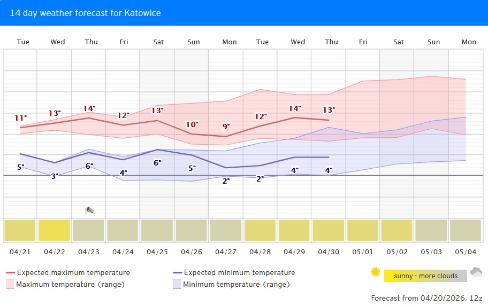Select the 04/21 weather condition tile
The width and height of the screenshot is (488, 306).
coord(20,230)
